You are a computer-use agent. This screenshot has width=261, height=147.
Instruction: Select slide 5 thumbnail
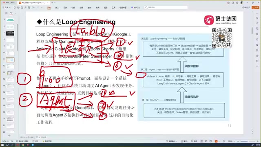click(10, 20)
